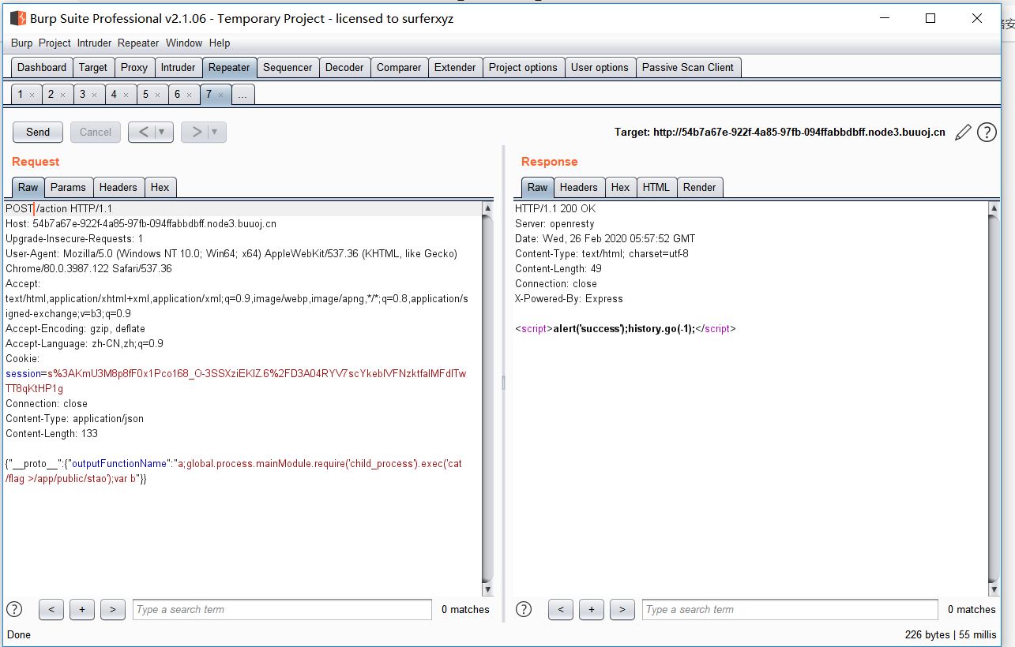Go to previous response search match
Screen dimensions: 1015x647
(x=561, y=609)
